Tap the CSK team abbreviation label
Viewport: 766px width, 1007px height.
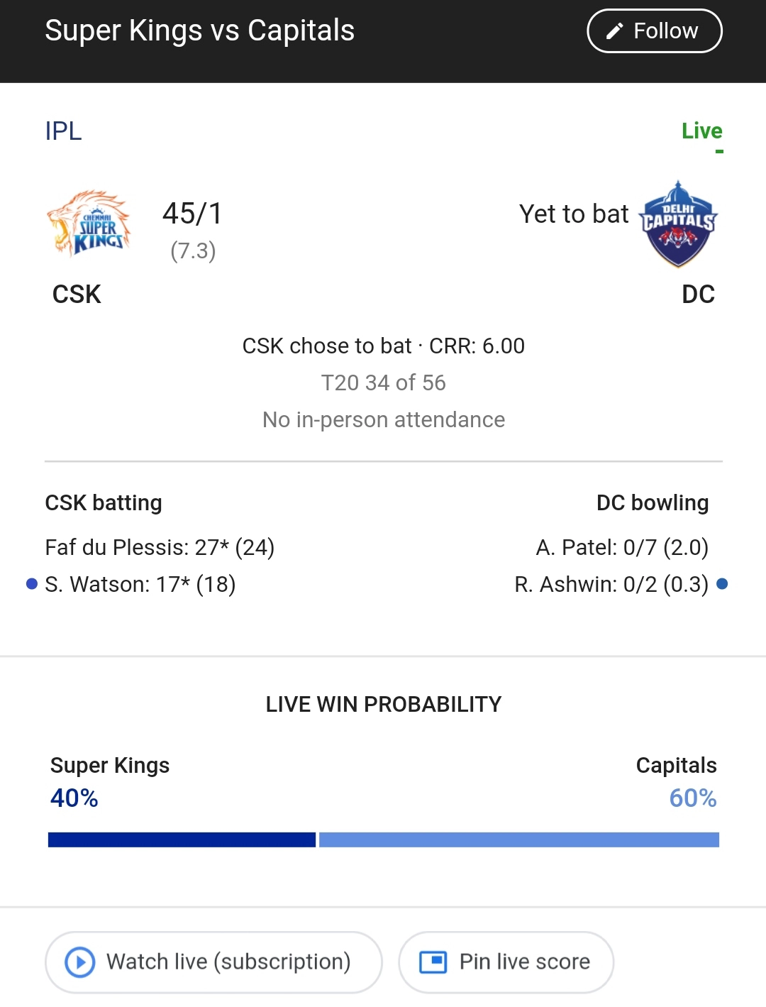(77, 295)
